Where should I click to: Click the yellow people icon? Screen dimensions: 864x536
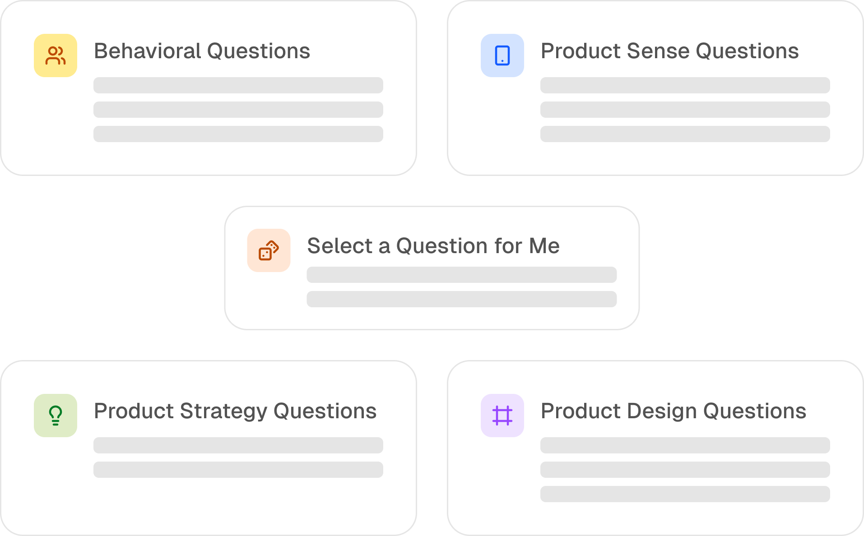[56, 55]
